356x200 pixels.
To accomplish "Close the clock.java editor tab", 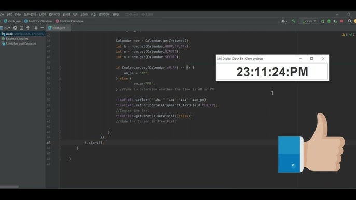I will coord(68,28).
